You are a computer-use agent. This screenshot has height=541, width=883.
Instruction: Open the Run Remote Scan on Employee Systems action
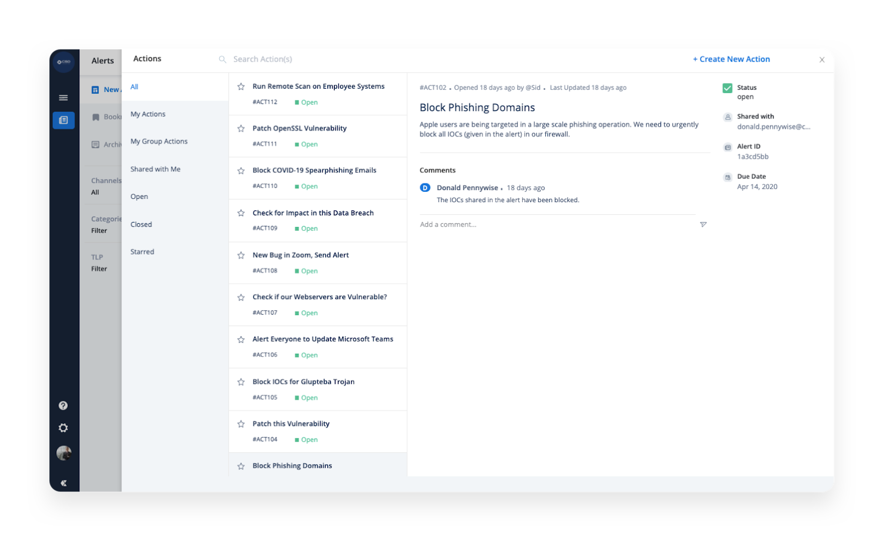coord(318,86)
